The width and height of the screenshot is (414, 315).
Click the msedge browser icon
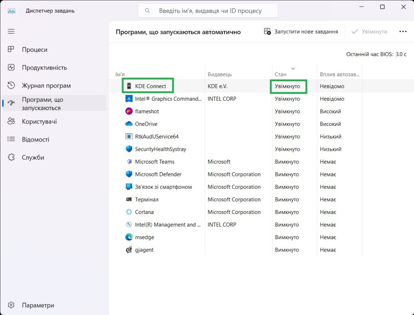(x=129, y=237)
